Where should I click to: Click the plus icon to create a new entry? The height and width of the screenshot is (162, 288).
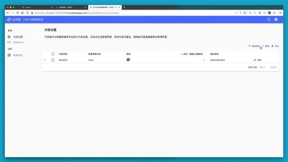click(x=263, y=46)
